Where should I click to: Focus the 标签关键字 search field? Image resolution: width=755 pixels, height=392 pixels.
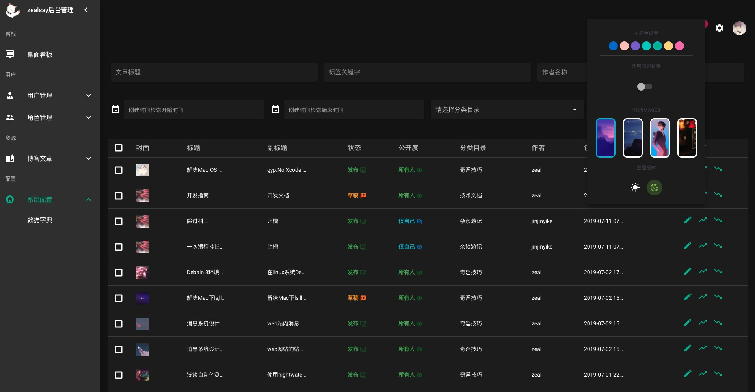[428, 72]
